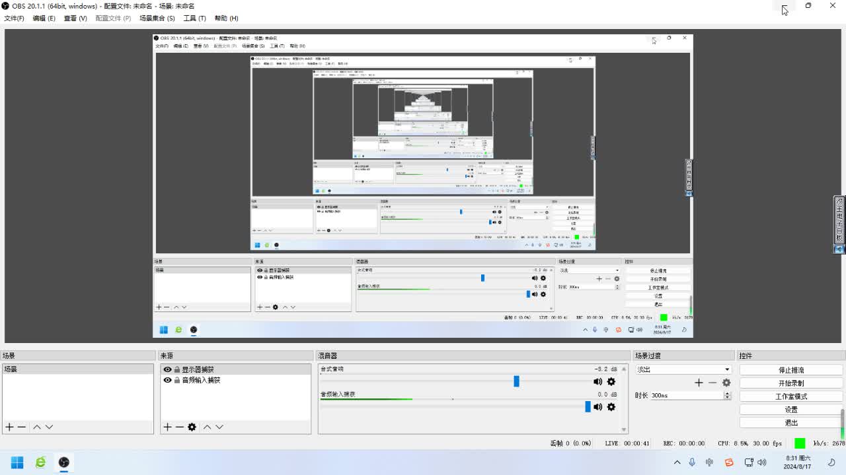Open the 工具(T) menu
The height and width of the screenshot is (475, 846).
[x=194, y=18]
